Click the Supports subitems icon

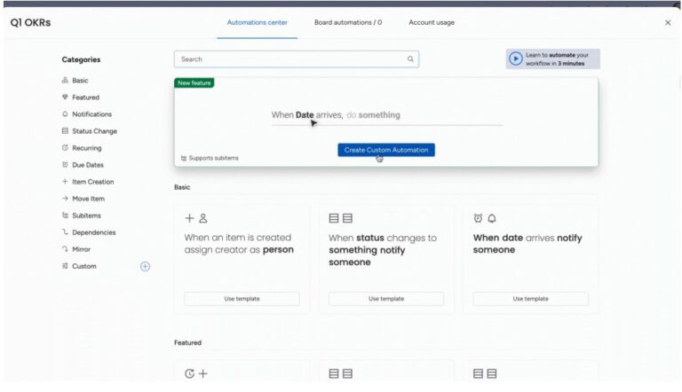184,158
